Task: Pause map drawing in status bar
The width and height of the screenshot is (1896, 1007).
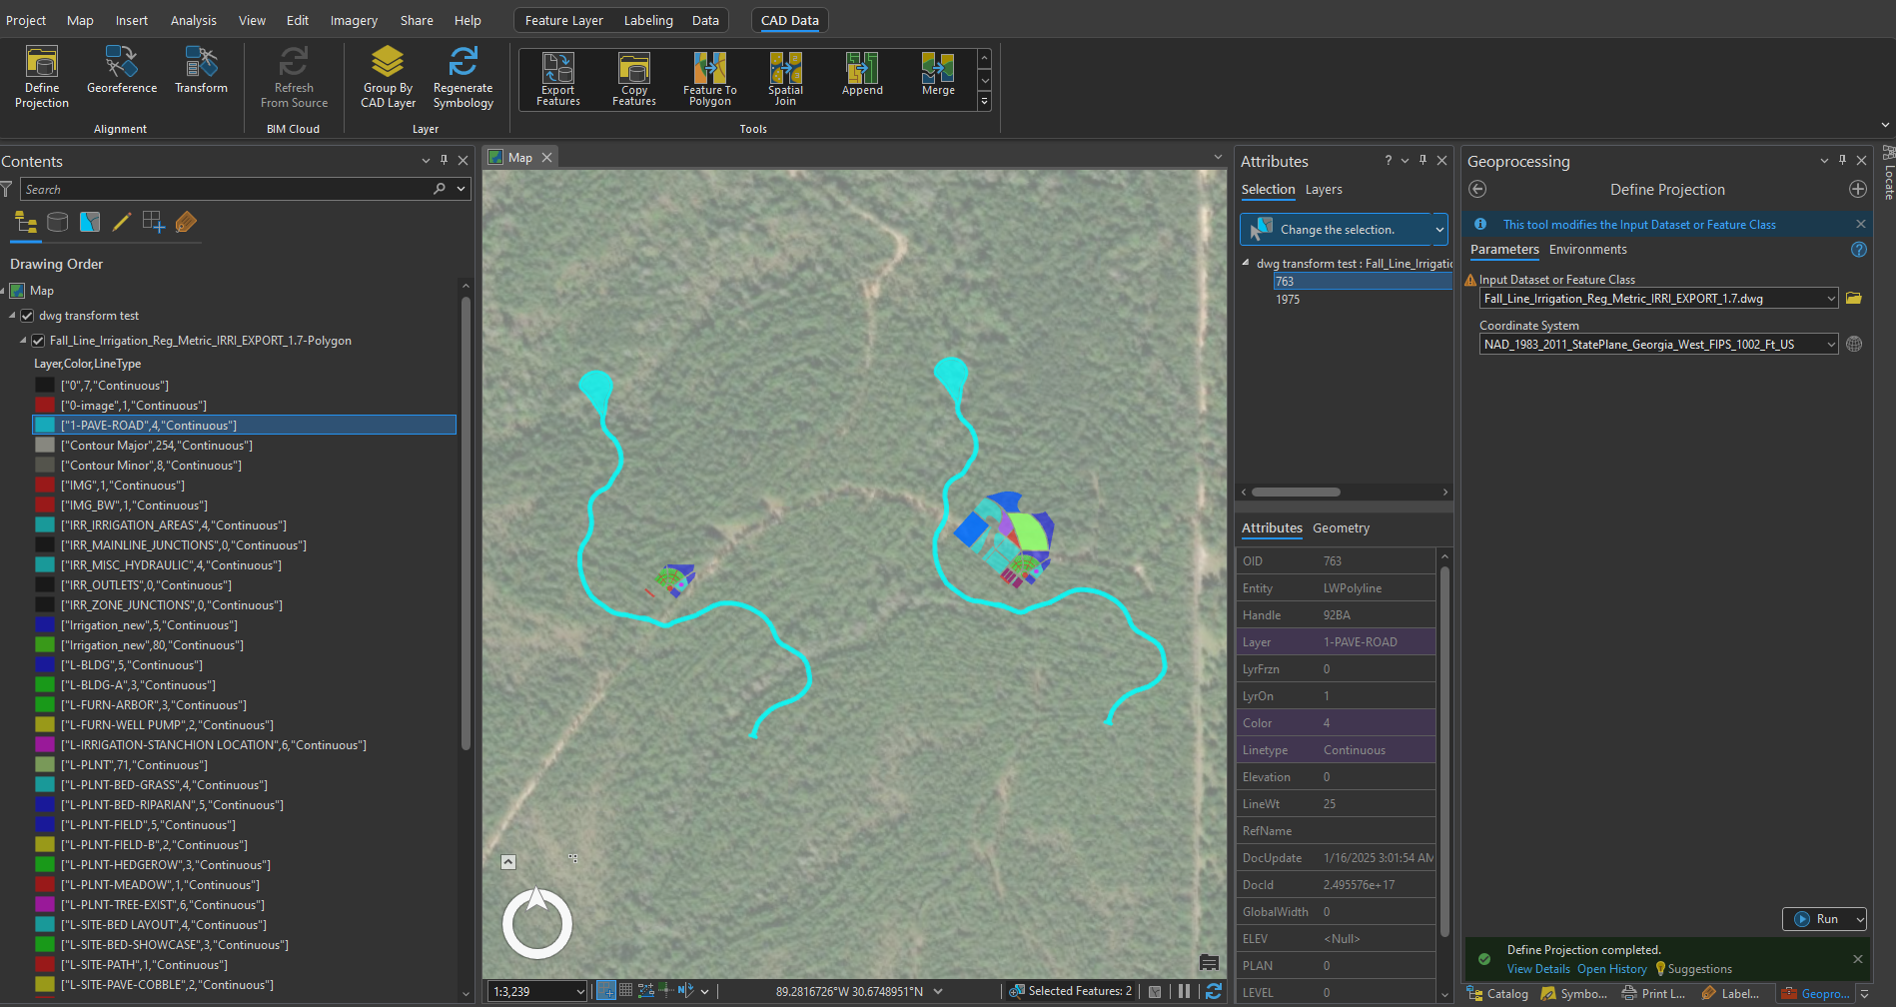Action: pyautogui.click(x=1184, y=990)
